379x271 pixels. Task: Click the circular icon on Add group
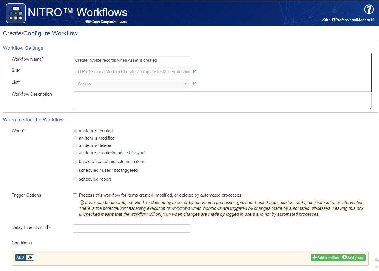click(x=344, y=258)
